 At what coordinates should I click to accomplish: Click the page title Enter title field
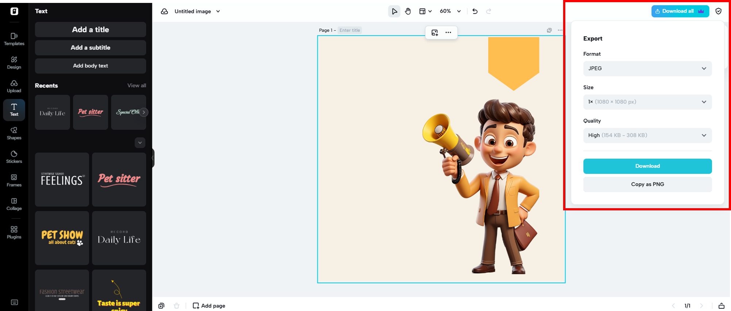coord(350,30)
